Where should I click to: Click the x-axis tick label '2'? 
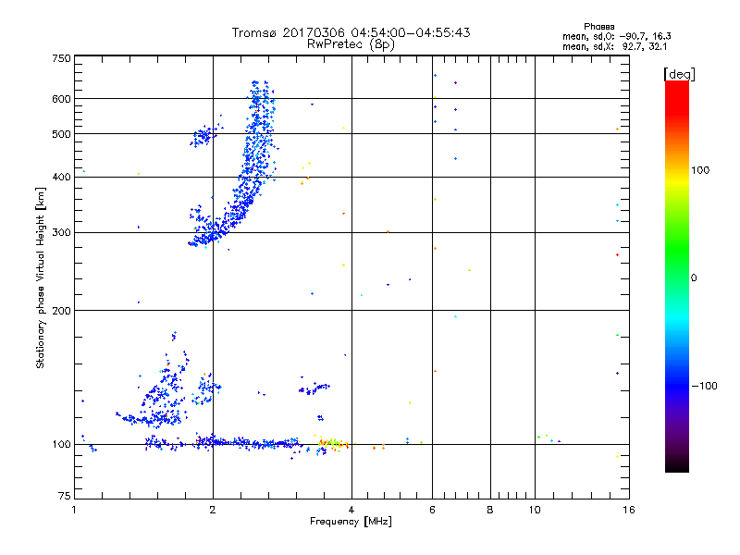[x=213, y=510]
